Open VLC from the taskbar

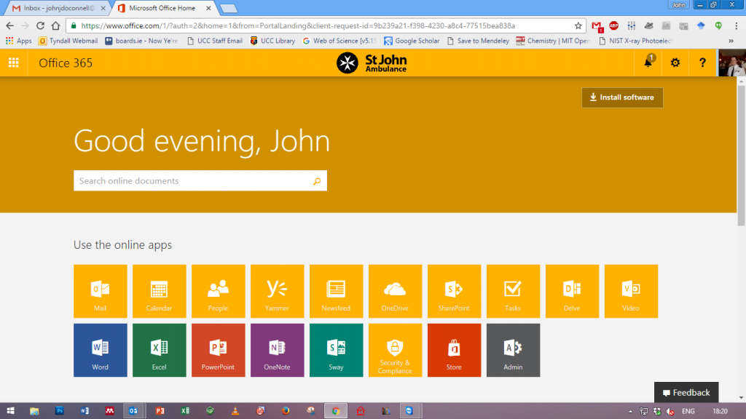(235, 411)
